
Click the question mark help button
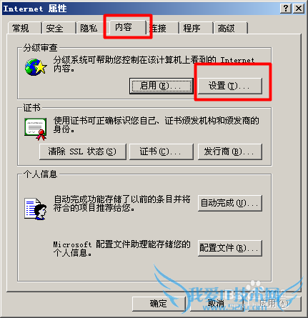(x=285, y=9)
